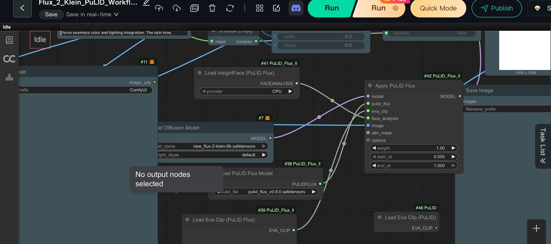Click the MODEL output of Load Diffusion Model

click(270, 138)
